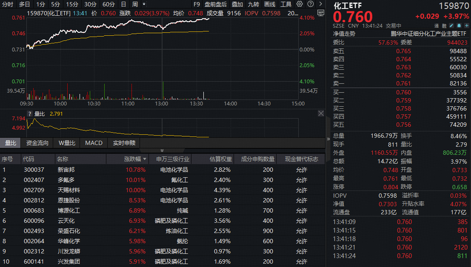Set a price alert via the bell icon
The height and width of the screenshot is (267, 471).
click(x=459, y=26)
